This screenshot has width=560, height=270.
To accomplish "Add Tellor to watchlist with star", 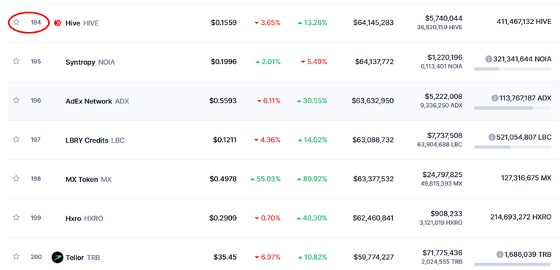I will 16,256.
